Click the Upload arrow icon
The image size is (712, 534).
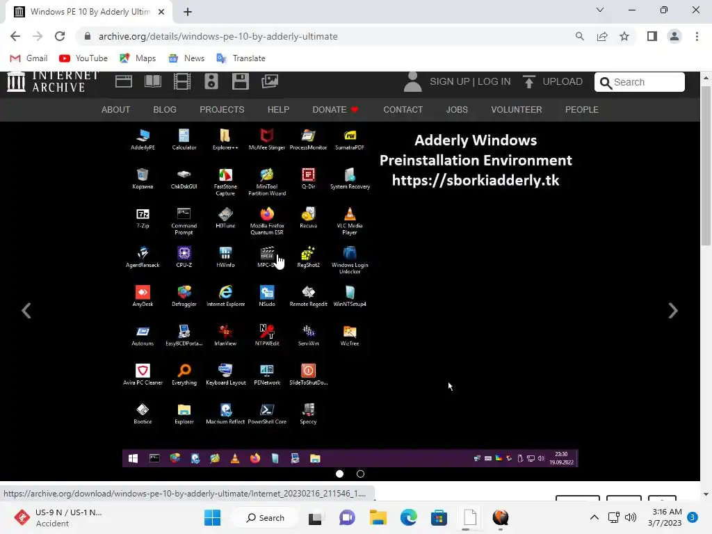(x=528, y=82)
